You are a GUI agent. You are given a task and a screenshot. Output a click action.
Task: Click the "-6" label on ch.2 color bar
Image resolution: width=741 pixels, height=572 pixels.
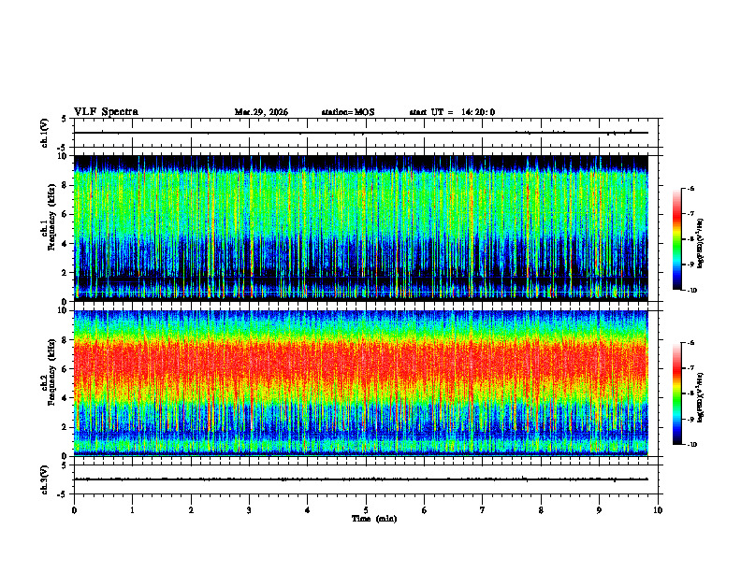click(x=690, y=343)
